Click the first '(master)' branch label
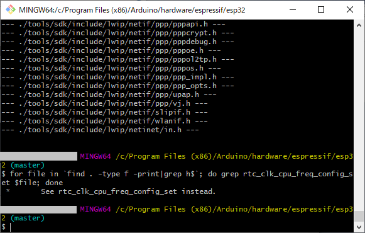The height and width of the screenshot is (233, 365). click(x=28, y=165)
